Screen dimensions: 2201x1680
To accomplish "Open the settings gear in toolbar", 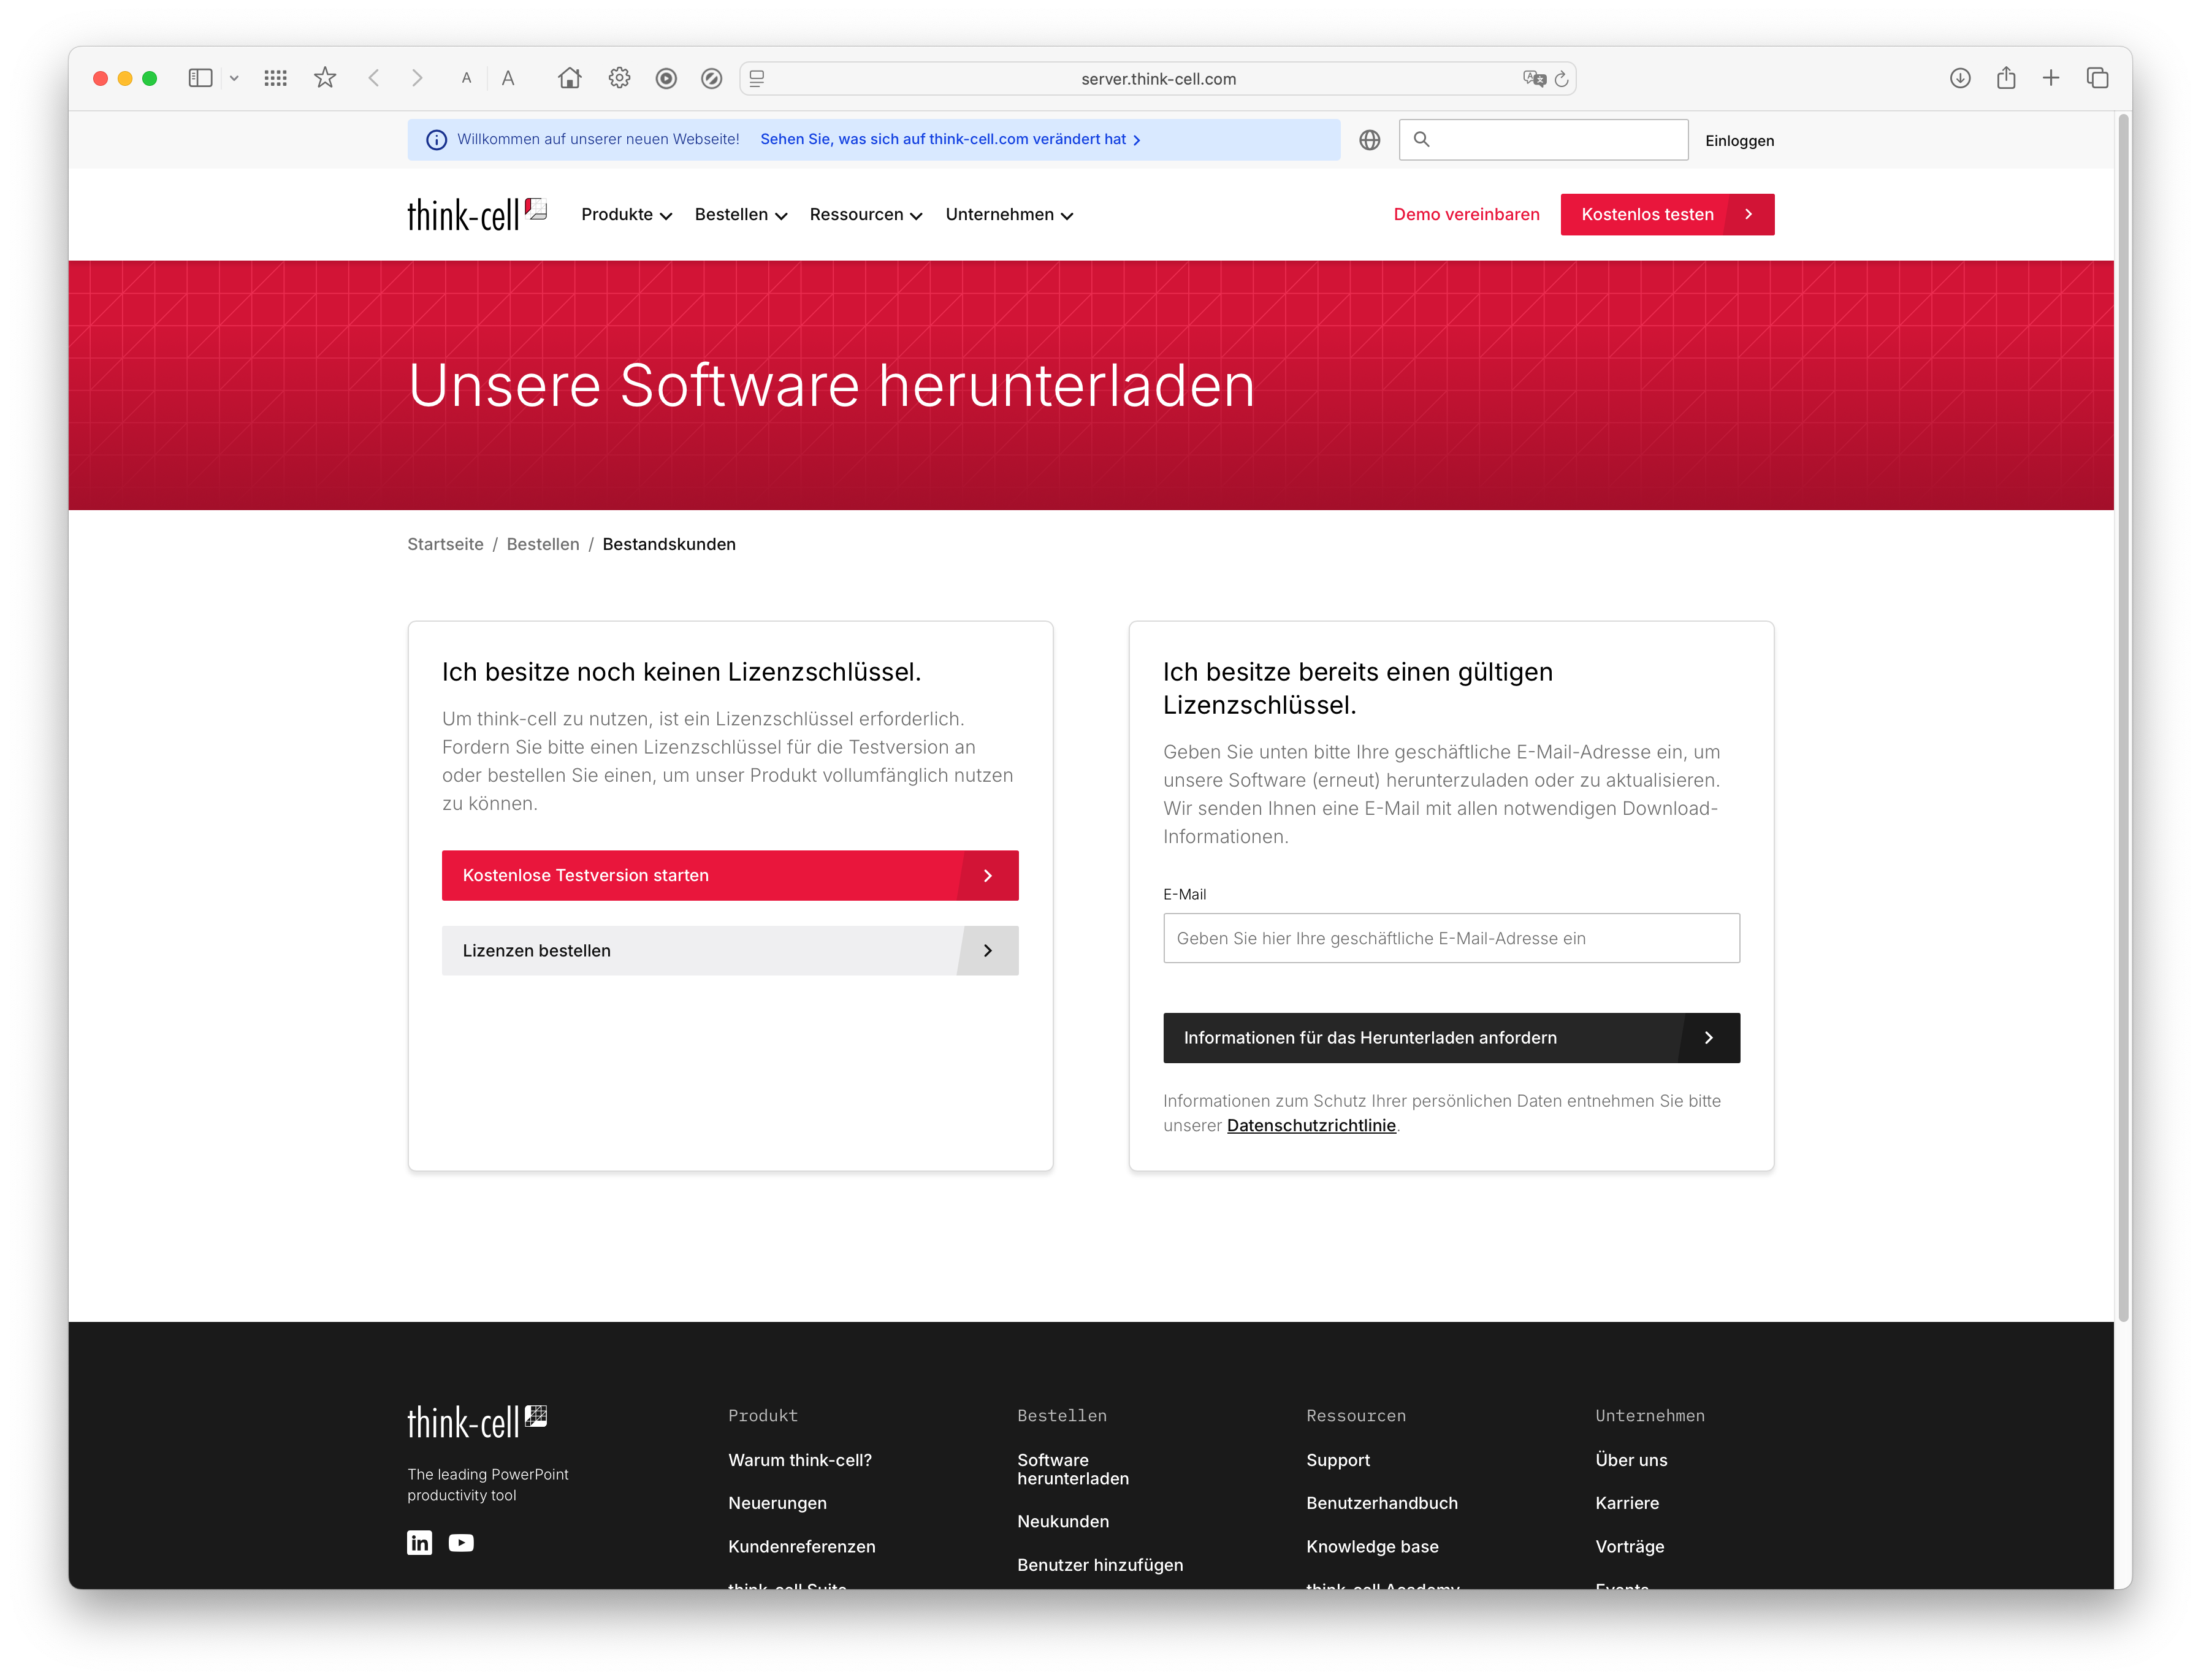I will point(619,78).
